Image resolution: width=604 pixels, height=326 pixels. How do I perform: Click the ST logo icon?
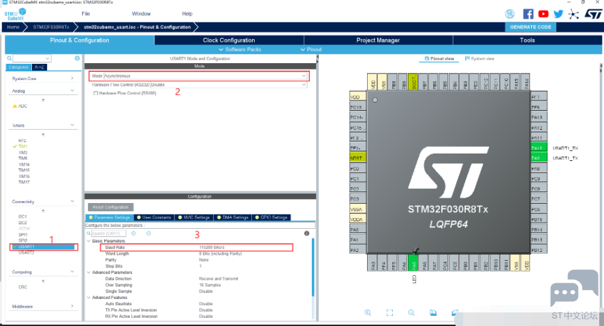coord(593,14)
